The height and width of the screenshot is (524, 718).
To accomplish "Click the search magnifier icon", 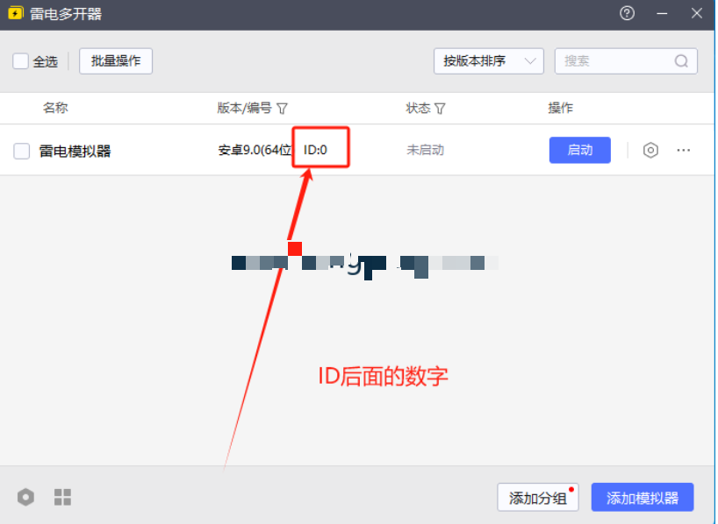I will point(681,60).
